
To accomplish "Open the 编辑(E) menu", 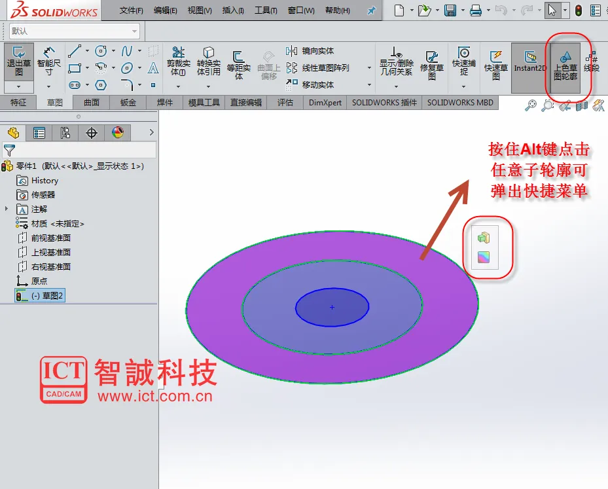I will (x=165, y=10).
